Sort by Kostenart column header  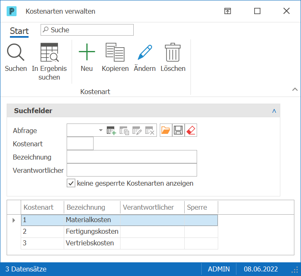[x=42, y=207]
